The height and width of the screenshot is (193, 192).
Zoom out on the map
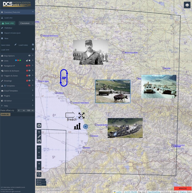[x=39, y=168]
